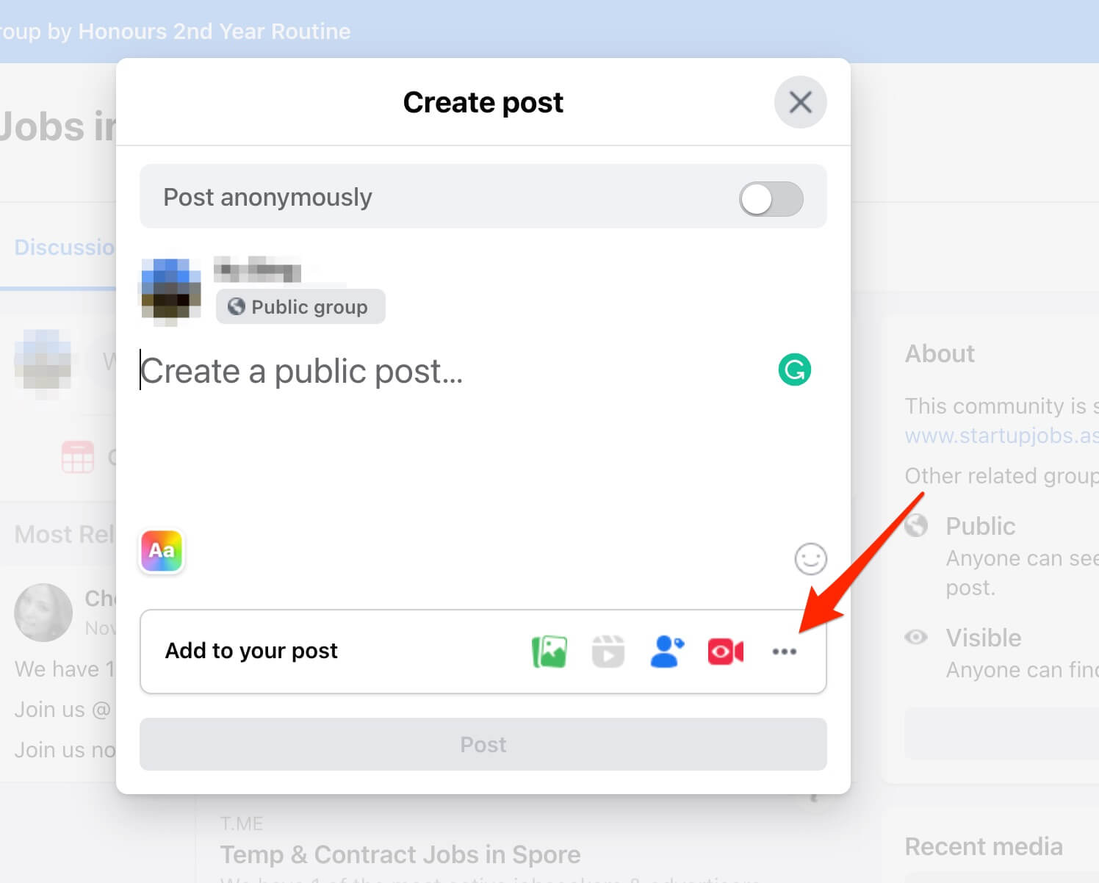Click the photo/video icon in Add to your post

pyautogui.click(x=549, y=652)
